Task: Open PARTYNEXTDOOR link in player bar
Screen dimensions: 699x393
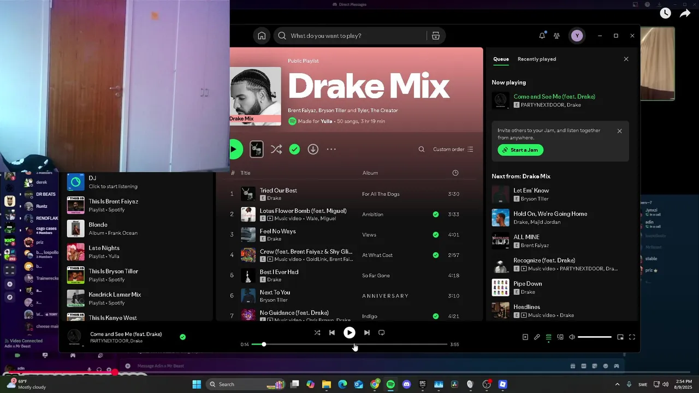Action: [x=109, y=341]
